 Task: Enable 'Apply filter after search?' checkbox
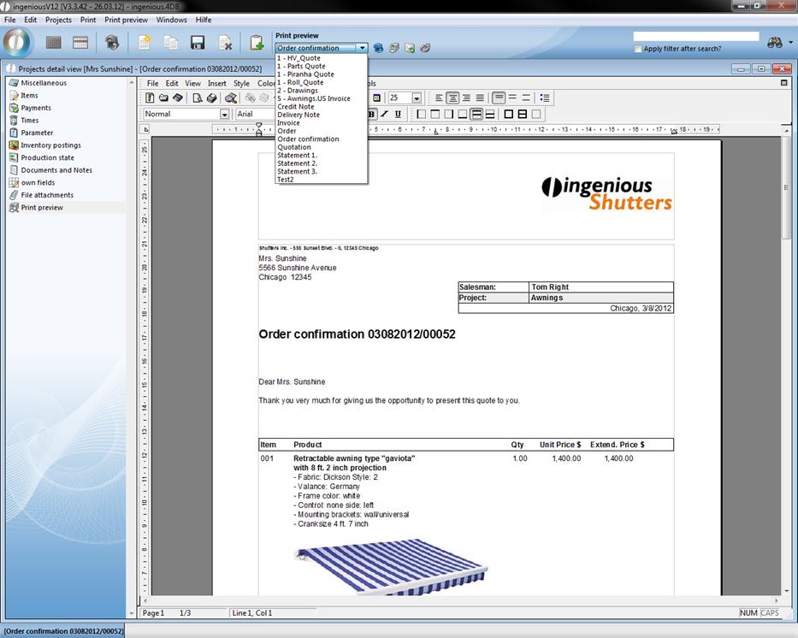(x=638, y=49)
